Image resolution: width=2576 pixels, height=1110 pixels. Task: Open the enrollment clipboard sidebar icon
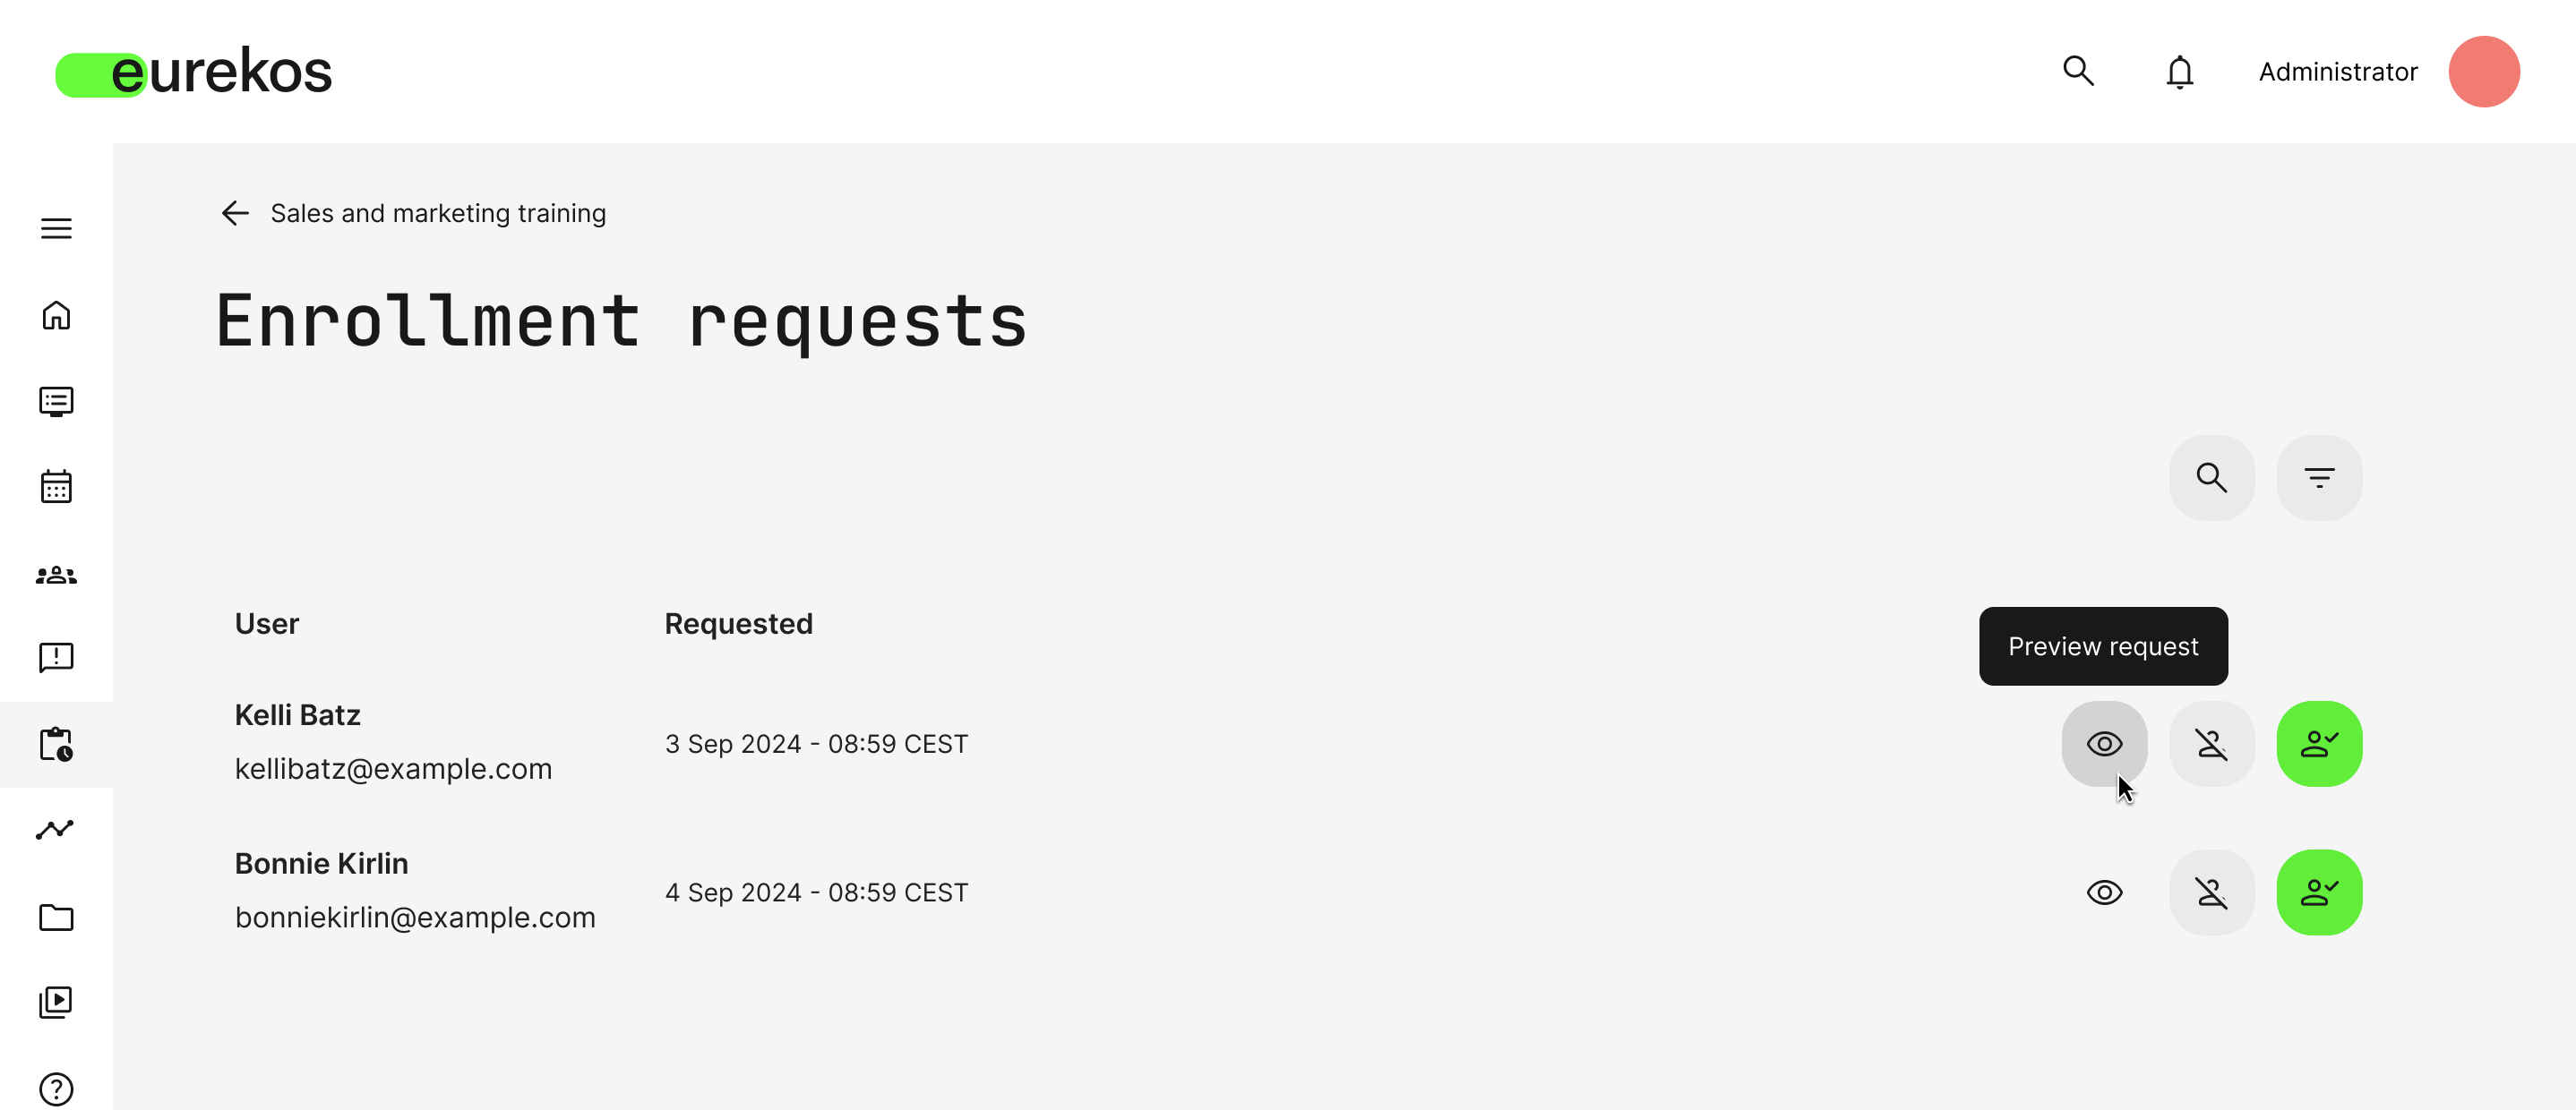click(56, 745)
